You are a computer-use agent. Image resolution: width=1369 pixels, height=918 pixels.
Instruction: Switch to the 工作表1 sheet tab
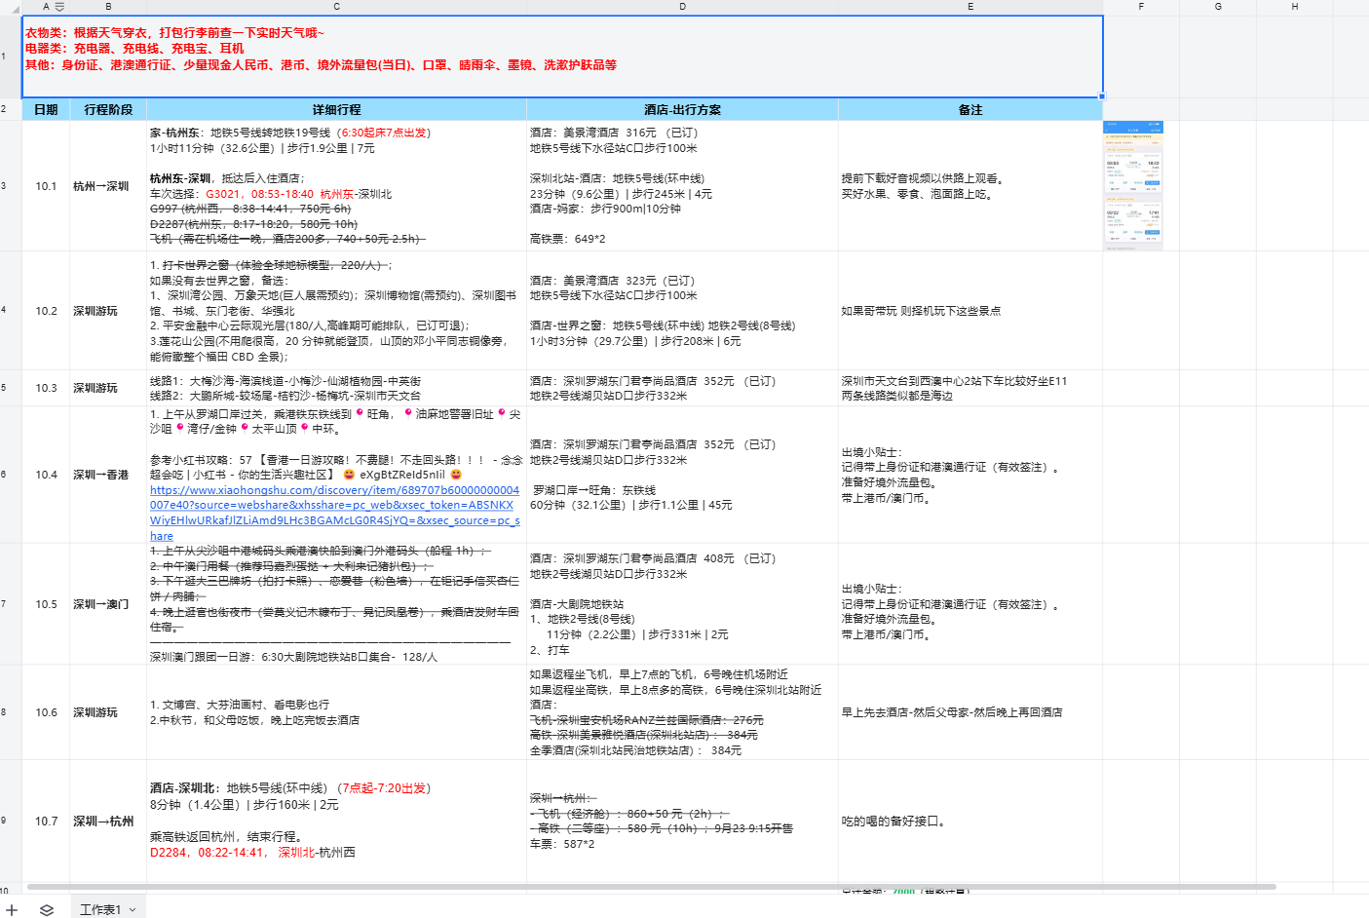coord(100,909)
